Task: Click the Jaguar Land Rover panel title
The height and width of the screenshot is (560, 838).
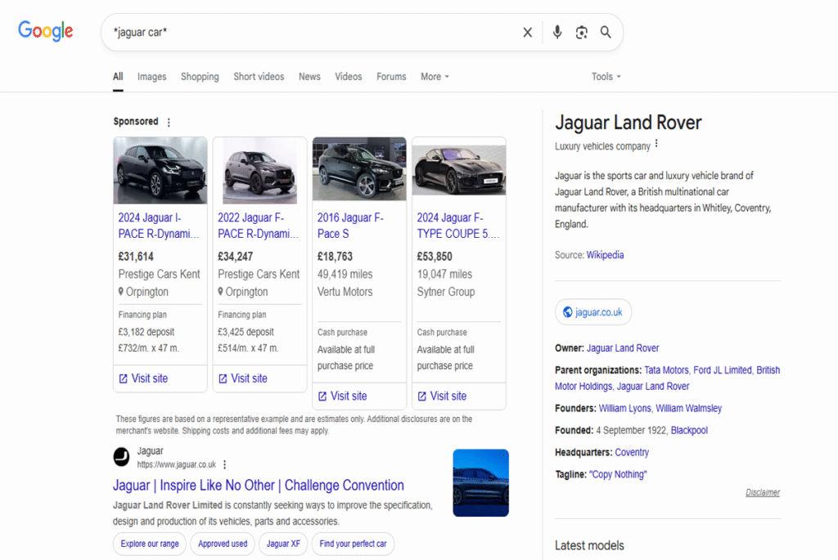Action: pyautogui.click(x=628, y=123)
